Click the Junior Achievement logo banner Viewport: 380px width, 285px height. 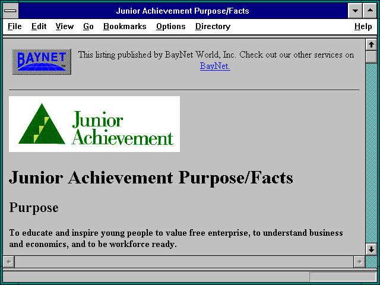[94, 124]
